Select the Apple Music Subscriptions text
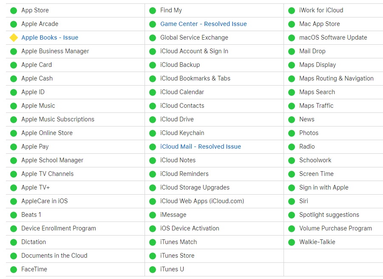This screenshot has width=383, height=279. tap(58, 119)
